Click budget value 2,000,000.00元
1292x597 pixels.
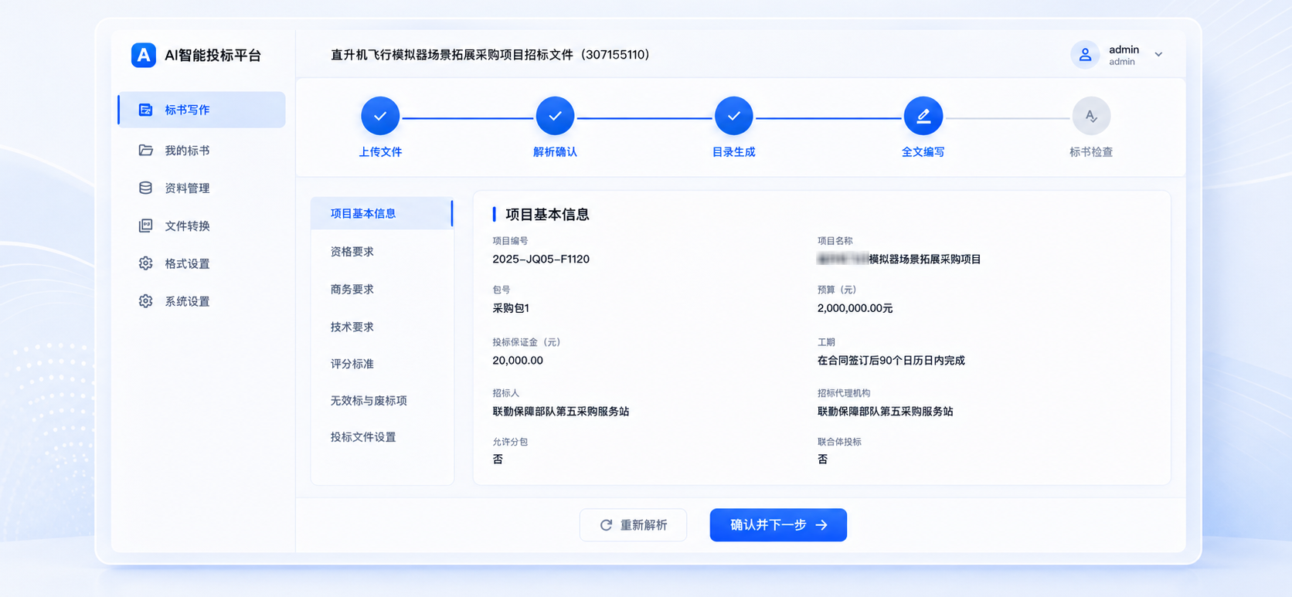[855, 308]
